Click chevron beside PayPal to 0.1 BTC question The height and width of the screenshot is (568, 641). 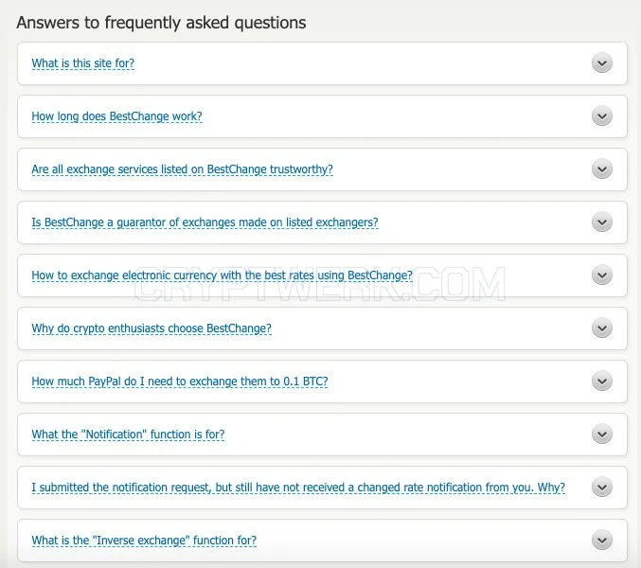click(602, 382)
